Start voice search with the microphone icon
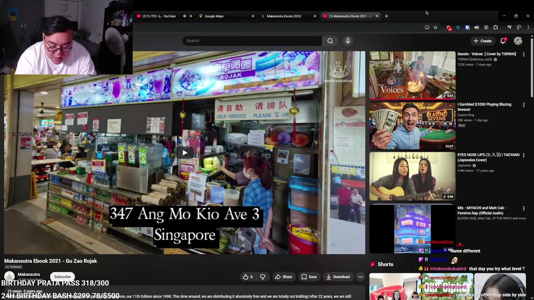 348,41
